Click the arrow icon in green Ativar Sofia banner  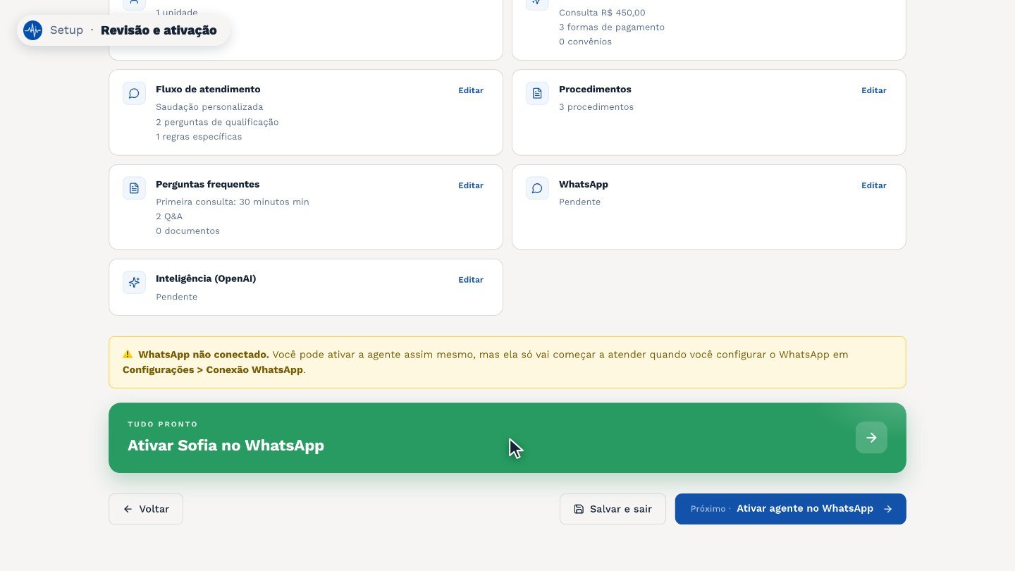click(871, 438)
